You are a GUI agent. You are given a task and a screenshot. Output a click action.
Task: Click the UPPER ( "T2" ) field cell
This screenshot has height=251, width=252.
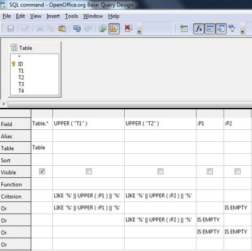tap(160, 124)
